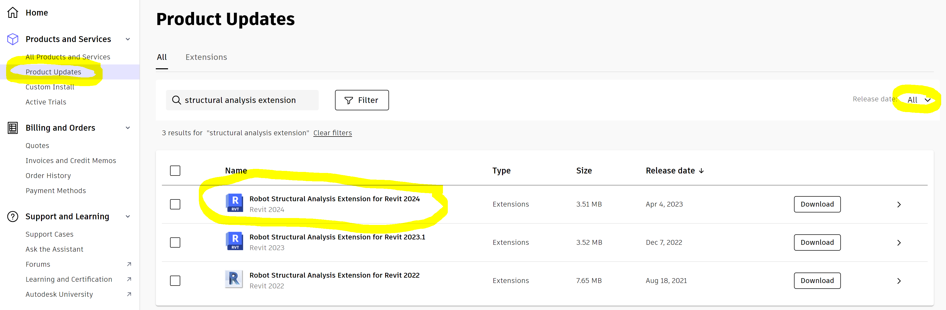The height and width of the screenshot is (310, 946).
Task: Click the Home icon in the sidebar
Action: click(x=12, y=12)
